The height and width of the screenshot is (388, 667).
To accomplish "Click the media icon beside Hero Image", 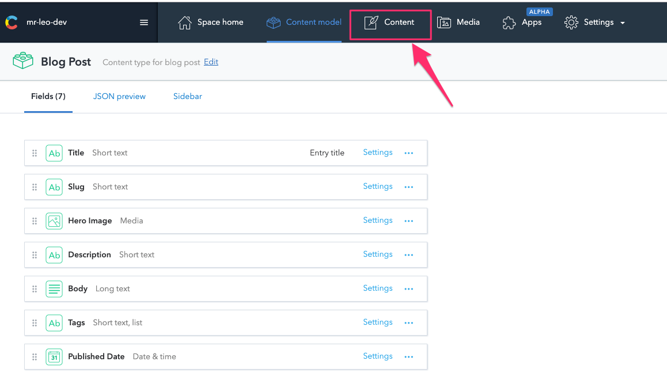I will (54, 220).
